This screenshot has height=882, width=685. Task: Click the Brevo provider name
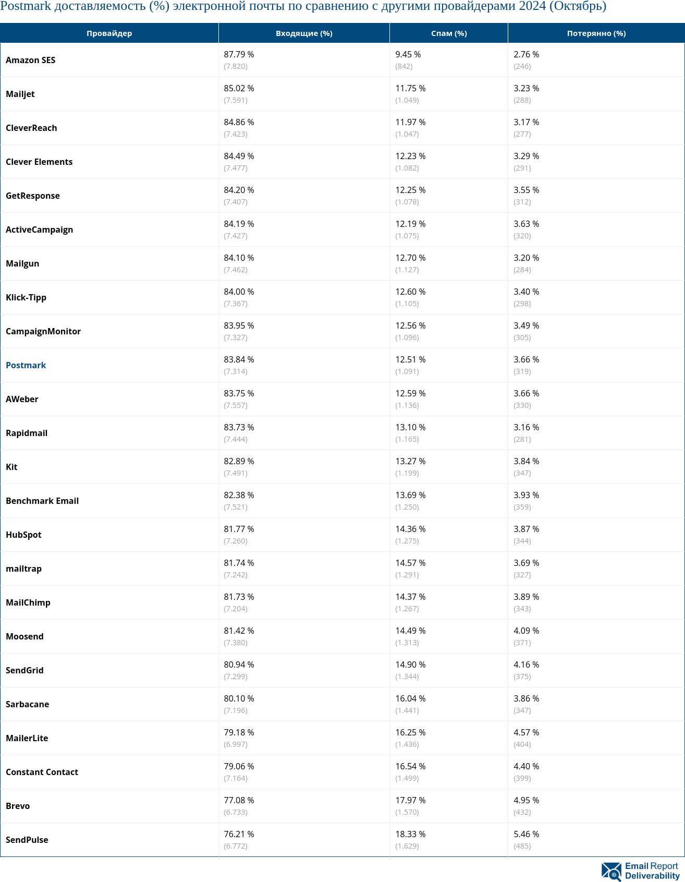coord(18,806)
